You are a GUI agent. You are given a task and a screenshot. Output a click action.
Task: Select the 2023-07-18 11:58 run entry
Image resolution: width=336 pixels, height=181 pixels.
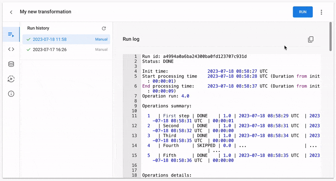tap(66, 39)
